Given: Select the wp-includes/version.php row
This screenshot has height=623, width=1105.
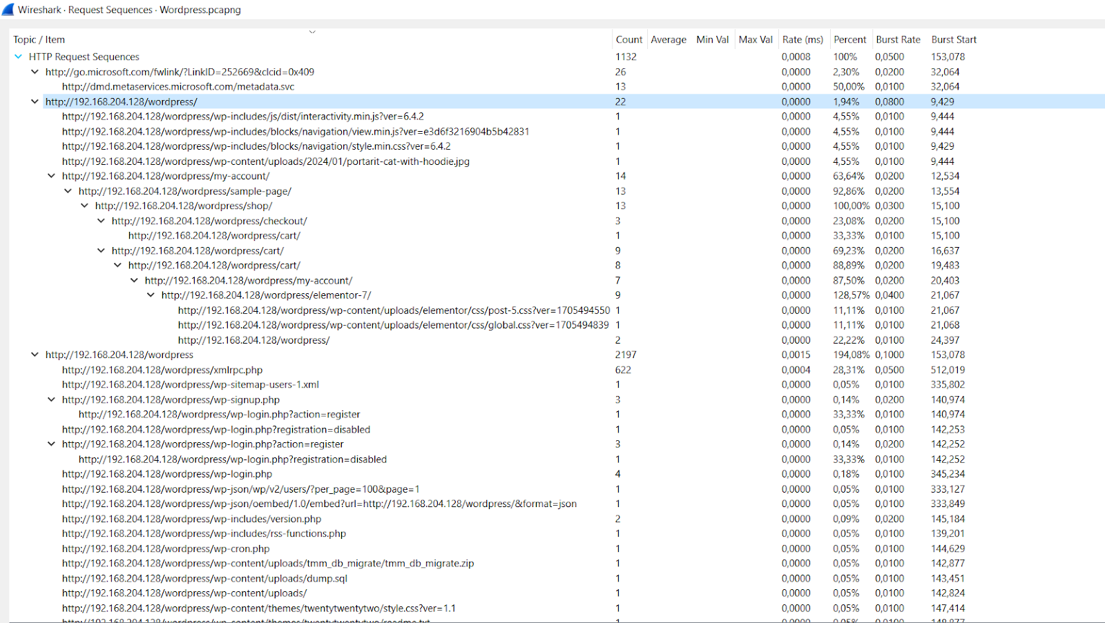Looking at the screenshot, I should [557, 519].
